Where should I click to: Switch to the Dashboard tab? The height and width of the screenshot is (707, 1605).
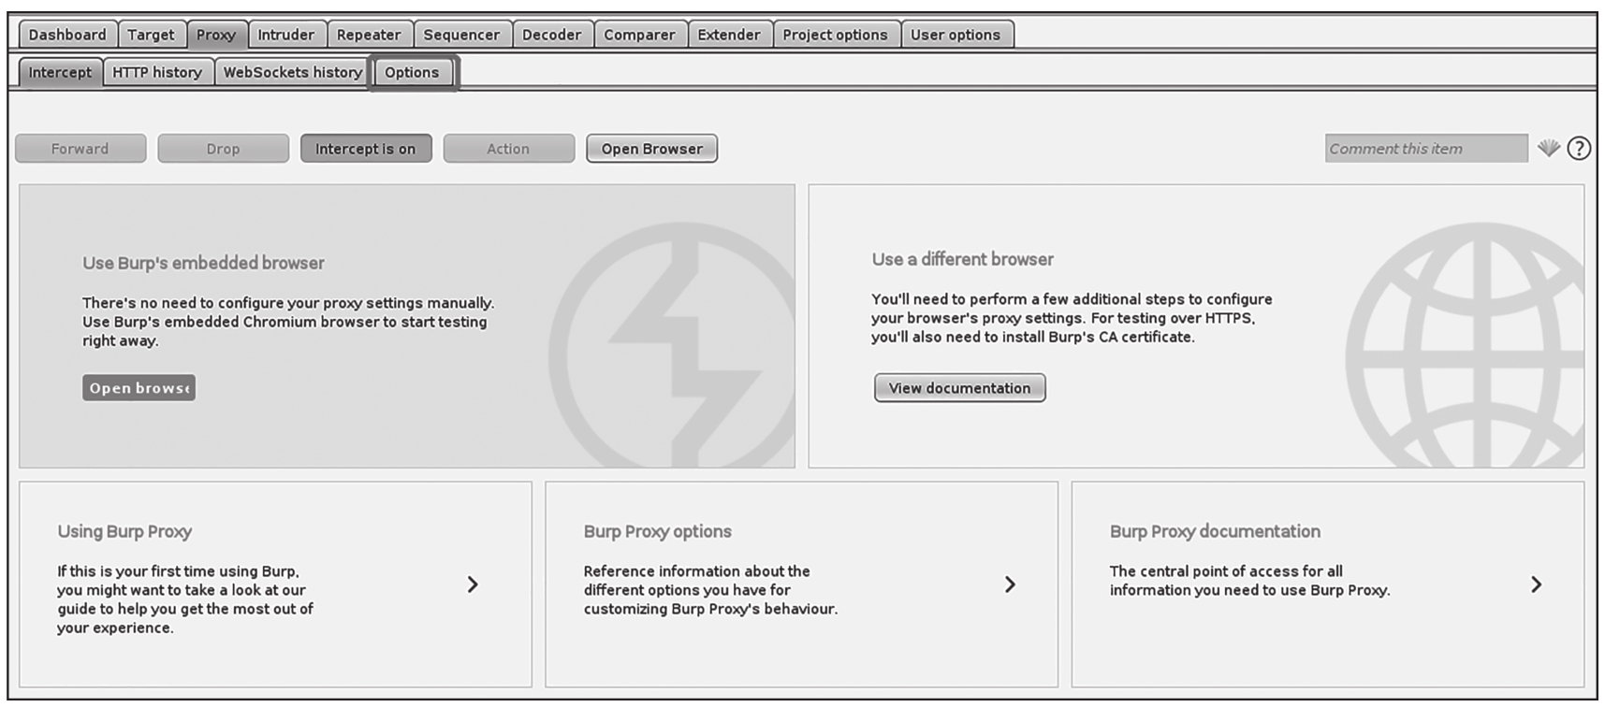point(67,36)
